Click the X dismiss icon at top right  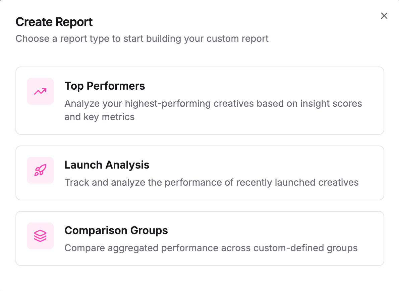click(384, 16)
